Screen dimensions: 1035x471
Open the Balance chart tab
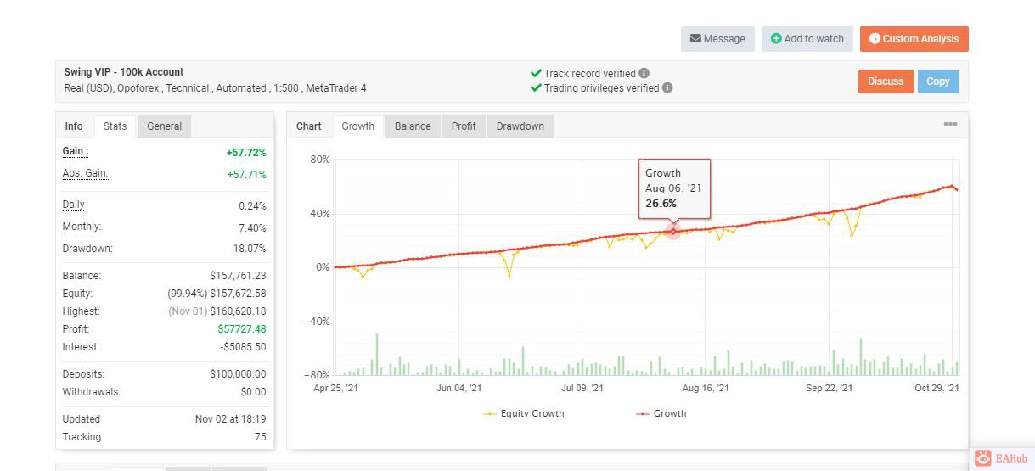[x=413, y=126]
